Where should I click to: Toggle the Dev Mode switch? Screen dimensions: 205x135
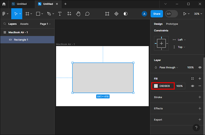(171, 14)
